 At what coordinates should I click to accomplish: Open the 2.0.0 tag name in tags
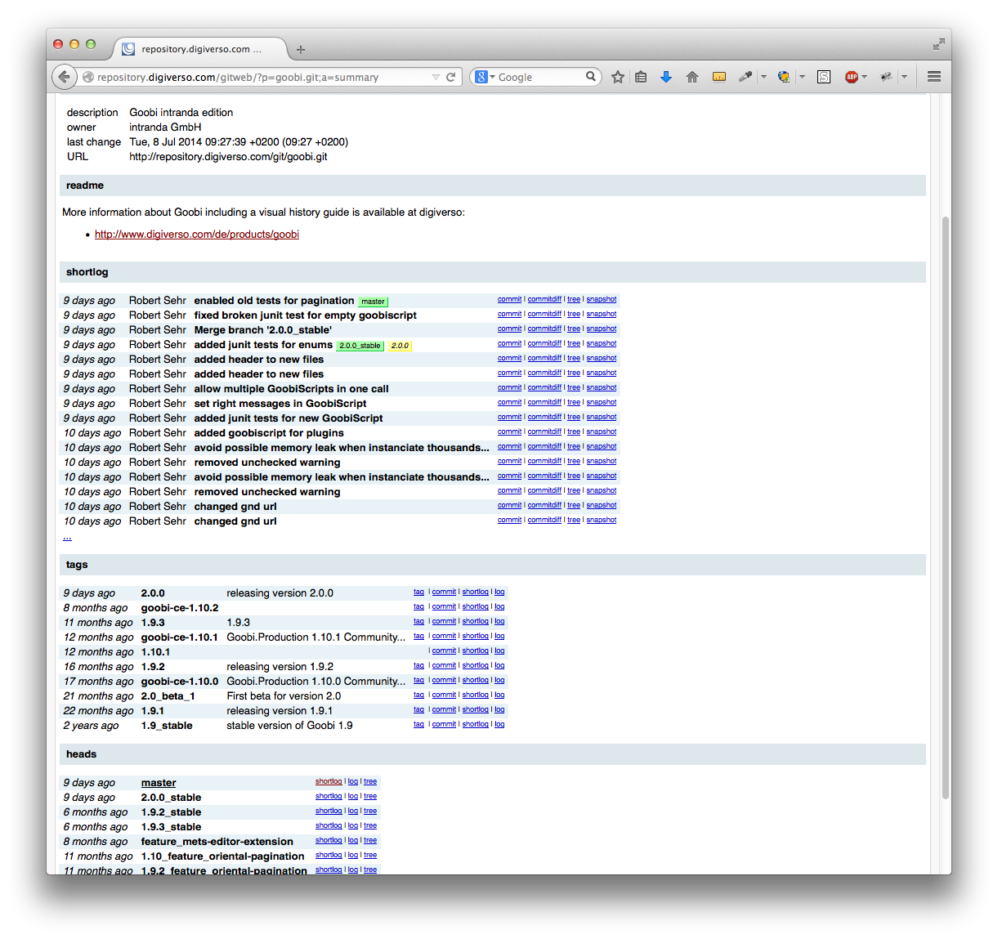coord(153,593)
